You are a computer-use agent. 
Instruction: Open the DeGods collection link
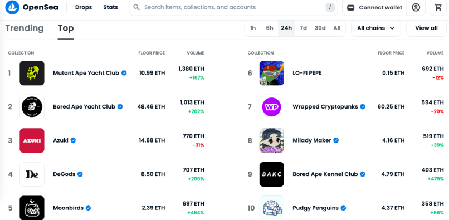coord(64,174)
